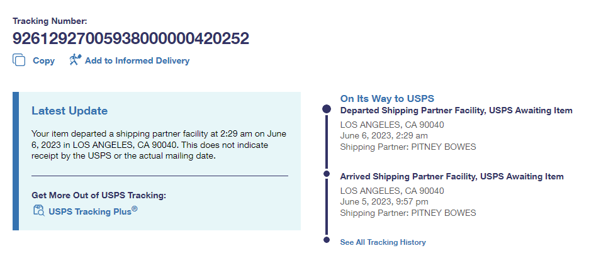
Task: Select the Departed Shipping Partner Facility event title
Action: [456, 111]
